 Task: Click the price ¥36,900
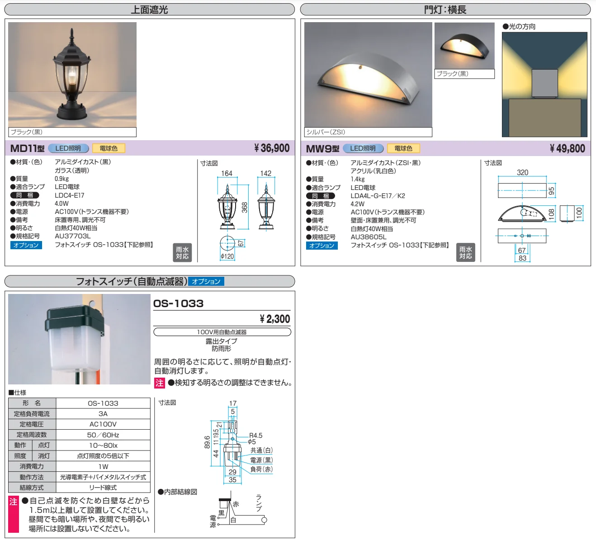click(x=272, y=148)
